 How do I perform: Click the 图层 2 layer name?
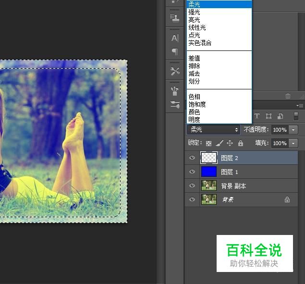click(x=229, y=158)
